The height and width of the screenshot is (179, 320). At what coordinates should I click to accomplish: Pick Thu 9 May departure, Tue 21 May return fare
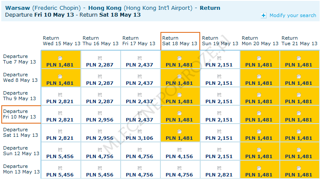pos(299,95)
